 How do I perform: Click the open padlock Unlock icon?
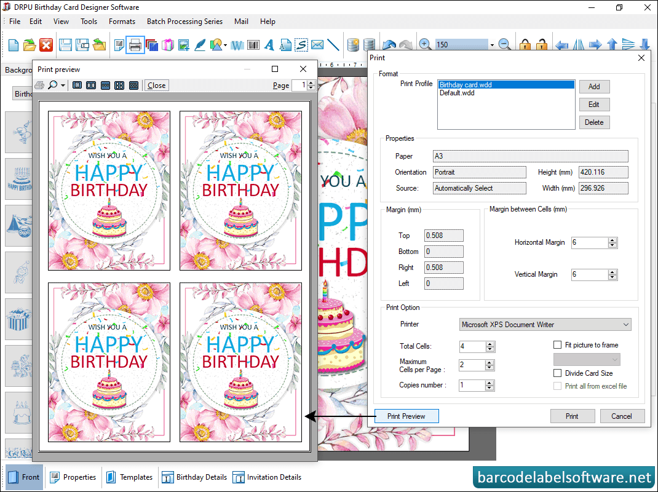542,44
